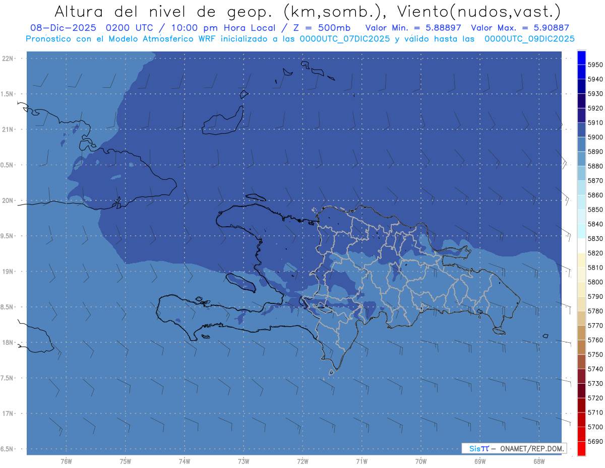
Task: Click the '76W' longitude label
Action: (66, 461)
